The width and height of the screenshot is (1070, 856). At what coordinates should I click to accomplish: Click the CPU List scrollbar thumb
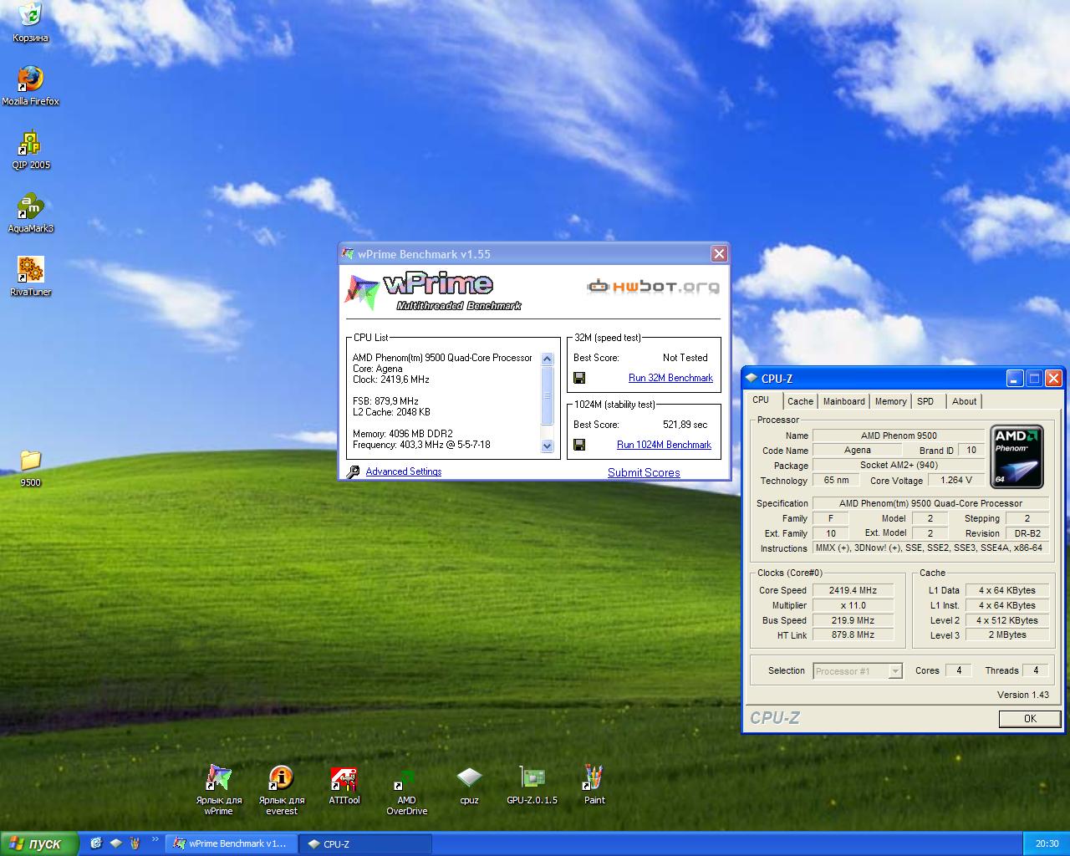coord(548,396)
